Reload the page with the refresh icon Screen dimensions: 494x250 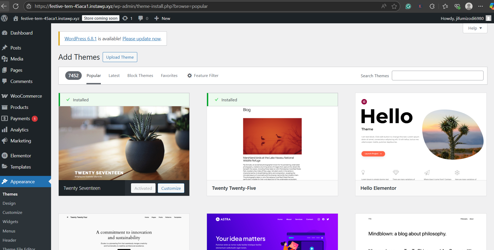coord(16,6)
